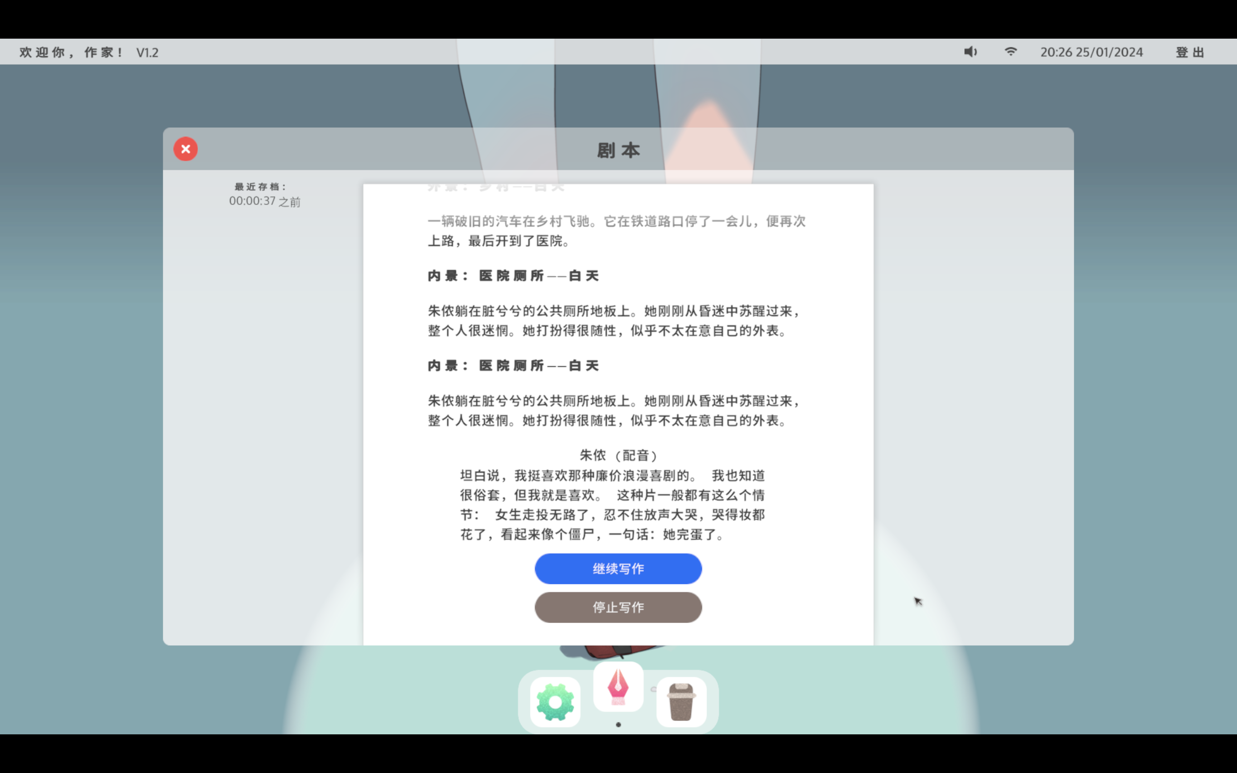Click the 20:26 25/01/2024 clock
This screenshot has width=1237, height=773.
[x=1091, y=52]
